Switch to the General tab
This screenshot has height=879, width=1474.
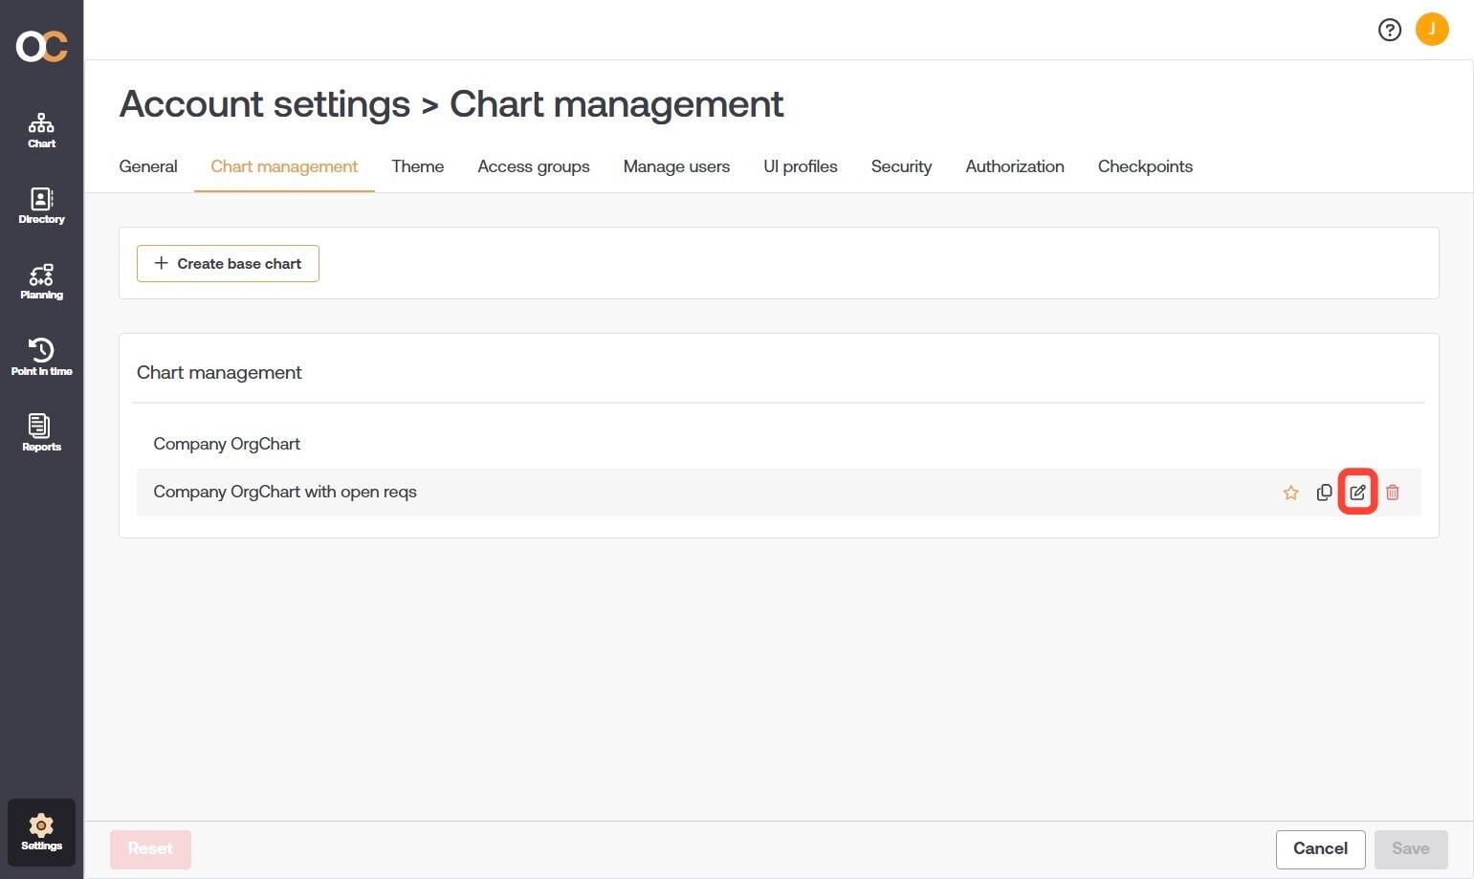pos(148,166)
